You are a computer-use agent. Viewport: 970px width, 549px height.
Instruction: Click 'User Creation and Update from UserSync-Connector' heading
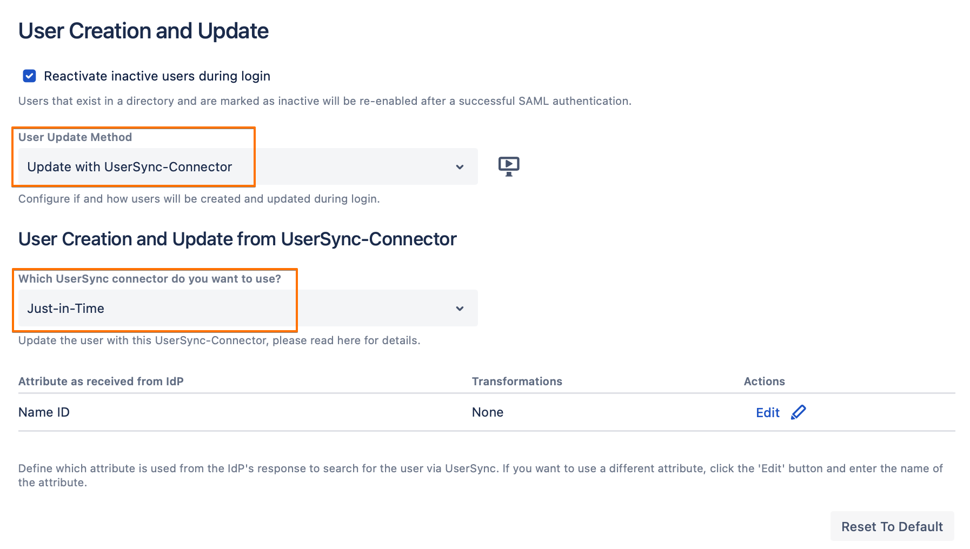coord(237,239)
